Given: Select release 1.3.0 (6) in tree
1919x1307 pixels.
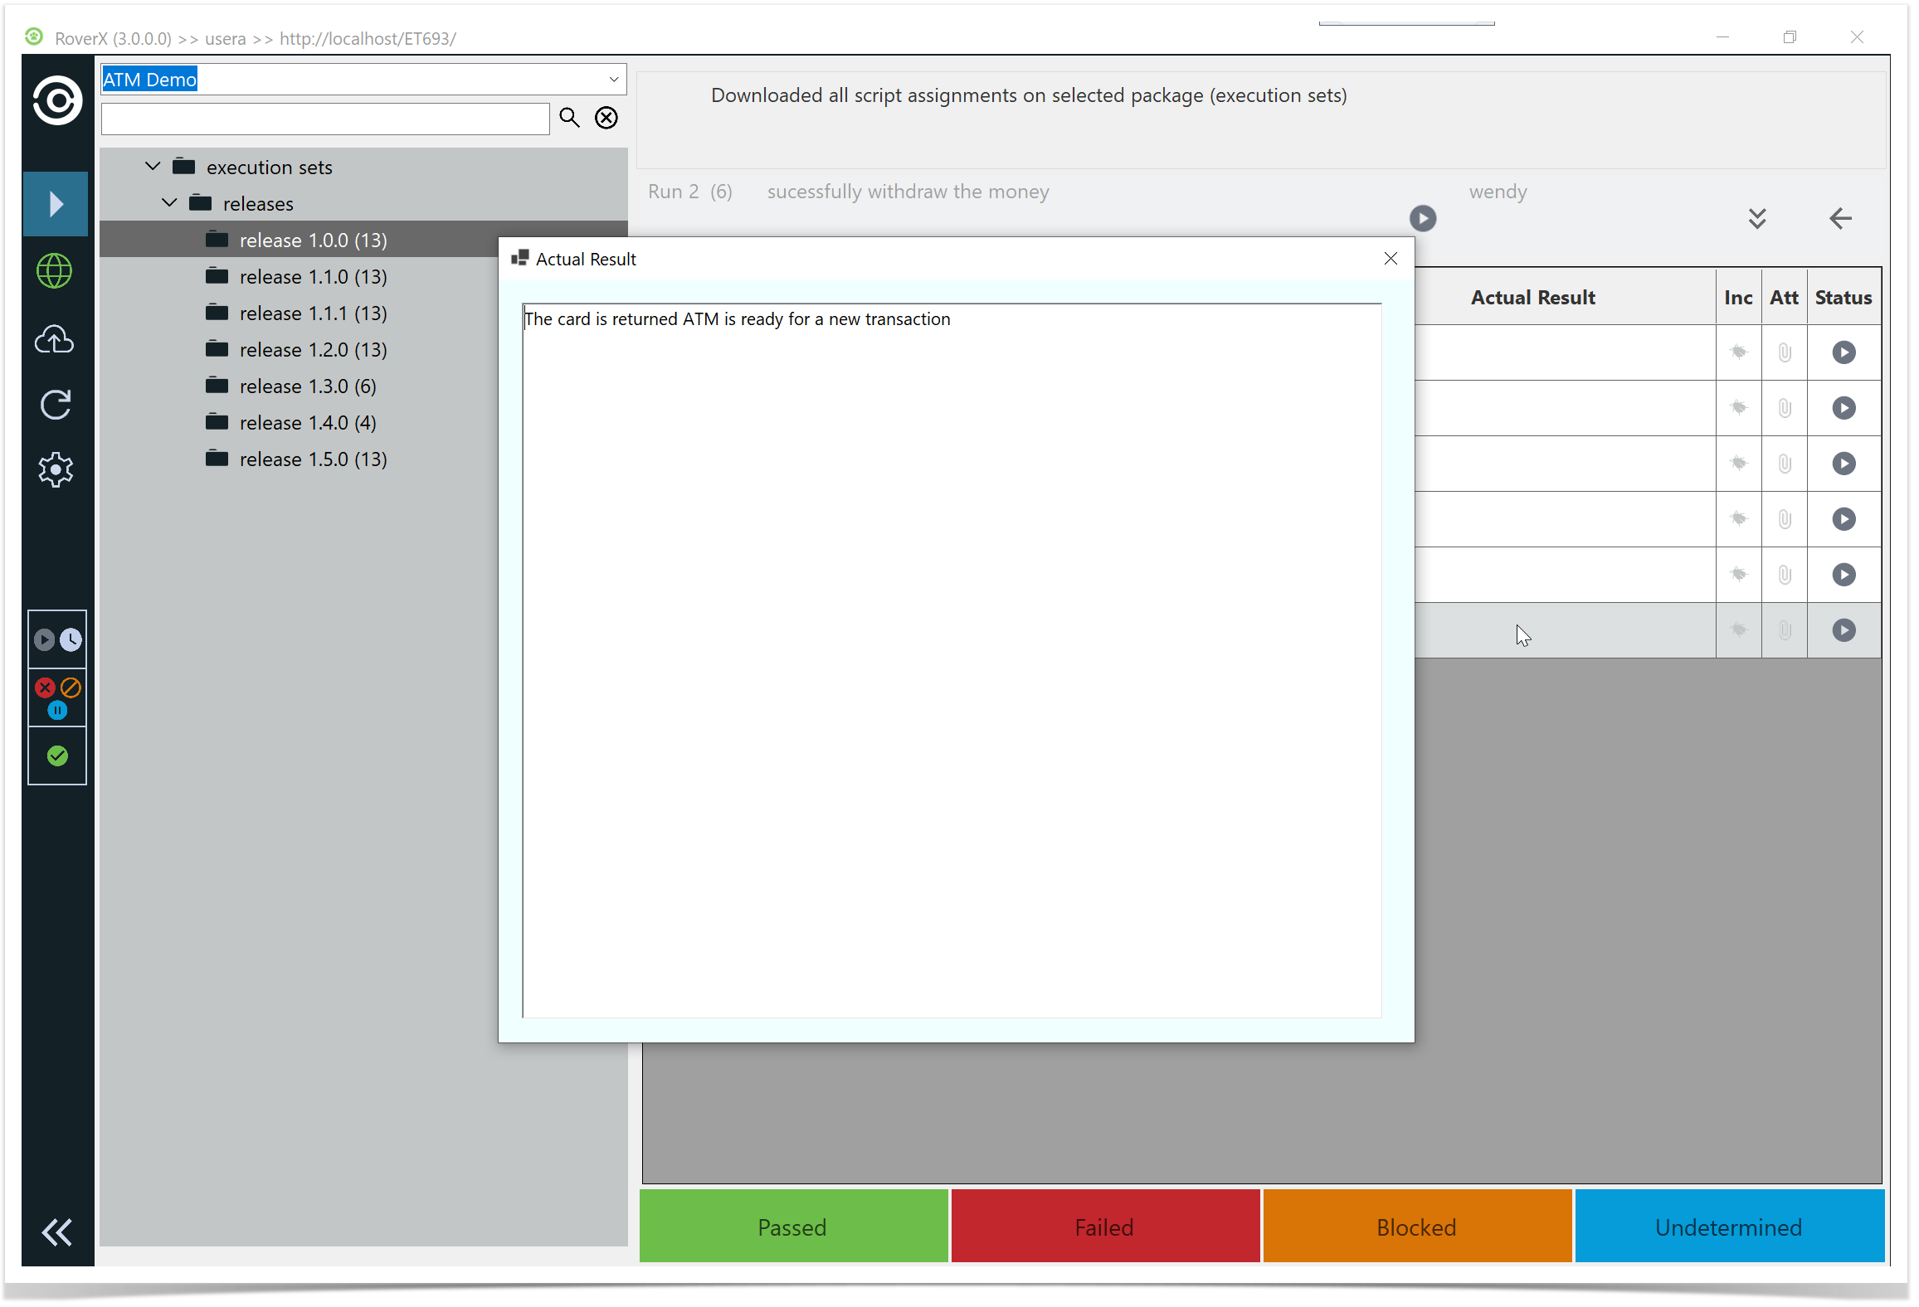Looking at the screenshot, I should [x=307, y=386].
